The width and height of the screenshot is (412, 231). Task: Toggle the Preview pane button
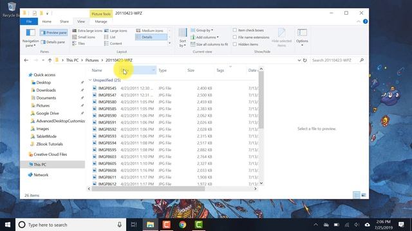pos(53,33)
